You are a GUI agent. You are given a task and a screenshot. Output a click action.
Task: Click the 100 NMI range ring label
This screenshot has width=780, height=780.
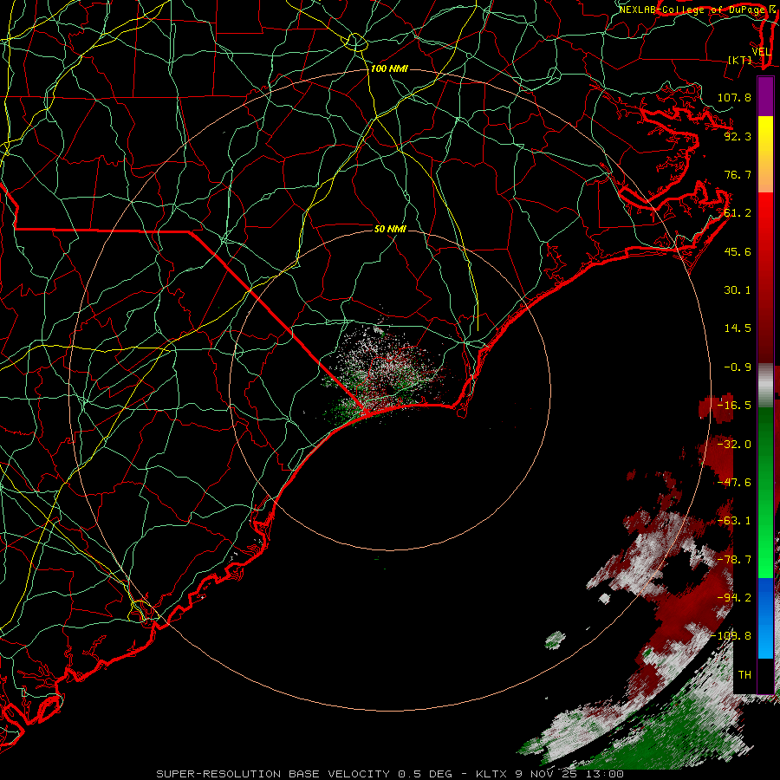click(389, 68)
